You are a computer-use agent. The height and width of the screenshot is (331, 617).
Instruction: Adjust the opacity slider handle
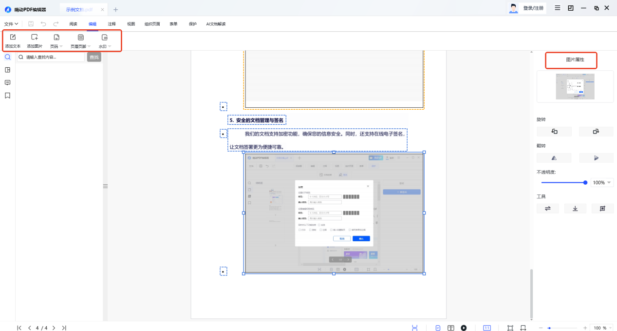click(585, 183)
